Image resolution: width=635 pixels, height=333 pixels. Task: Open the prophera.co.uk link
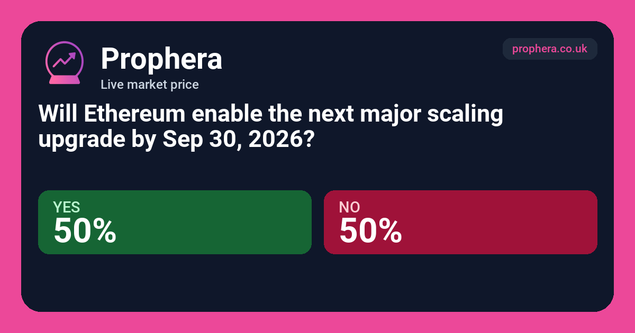[x=550, y=49]
